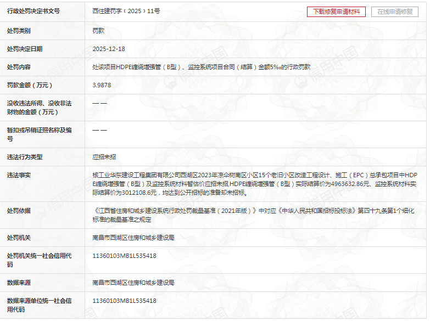Select the 违法事实 row label

tap(19, 175)
